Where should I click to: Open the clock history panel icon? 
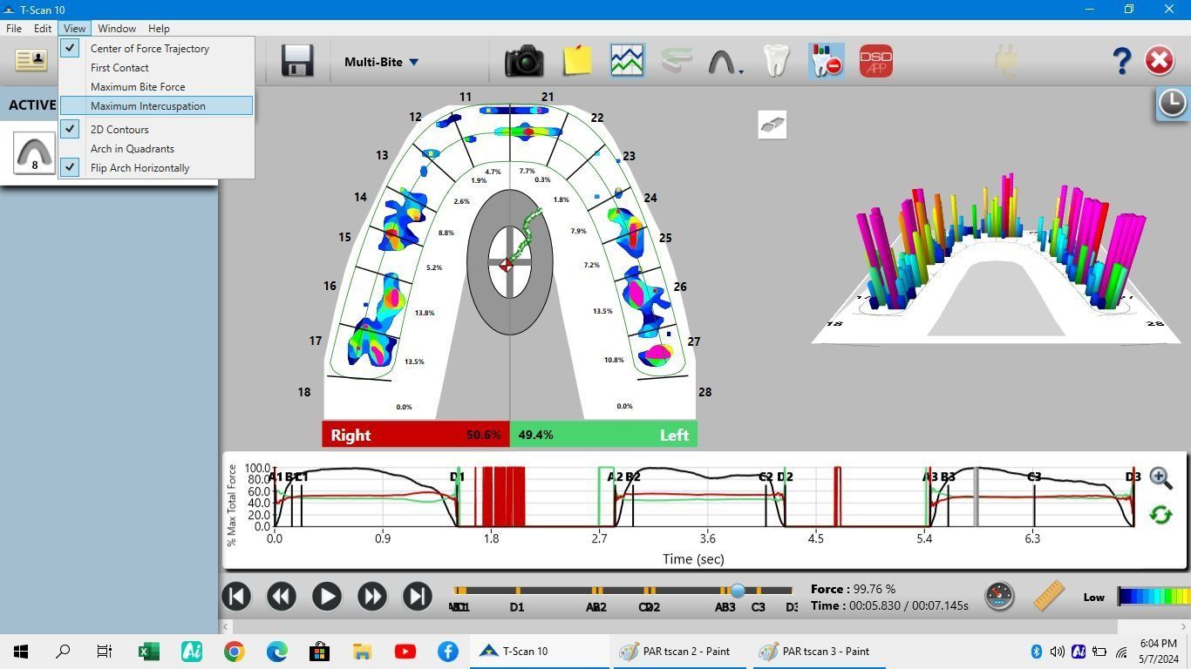pyautogui.click(x=1172, y=103)
